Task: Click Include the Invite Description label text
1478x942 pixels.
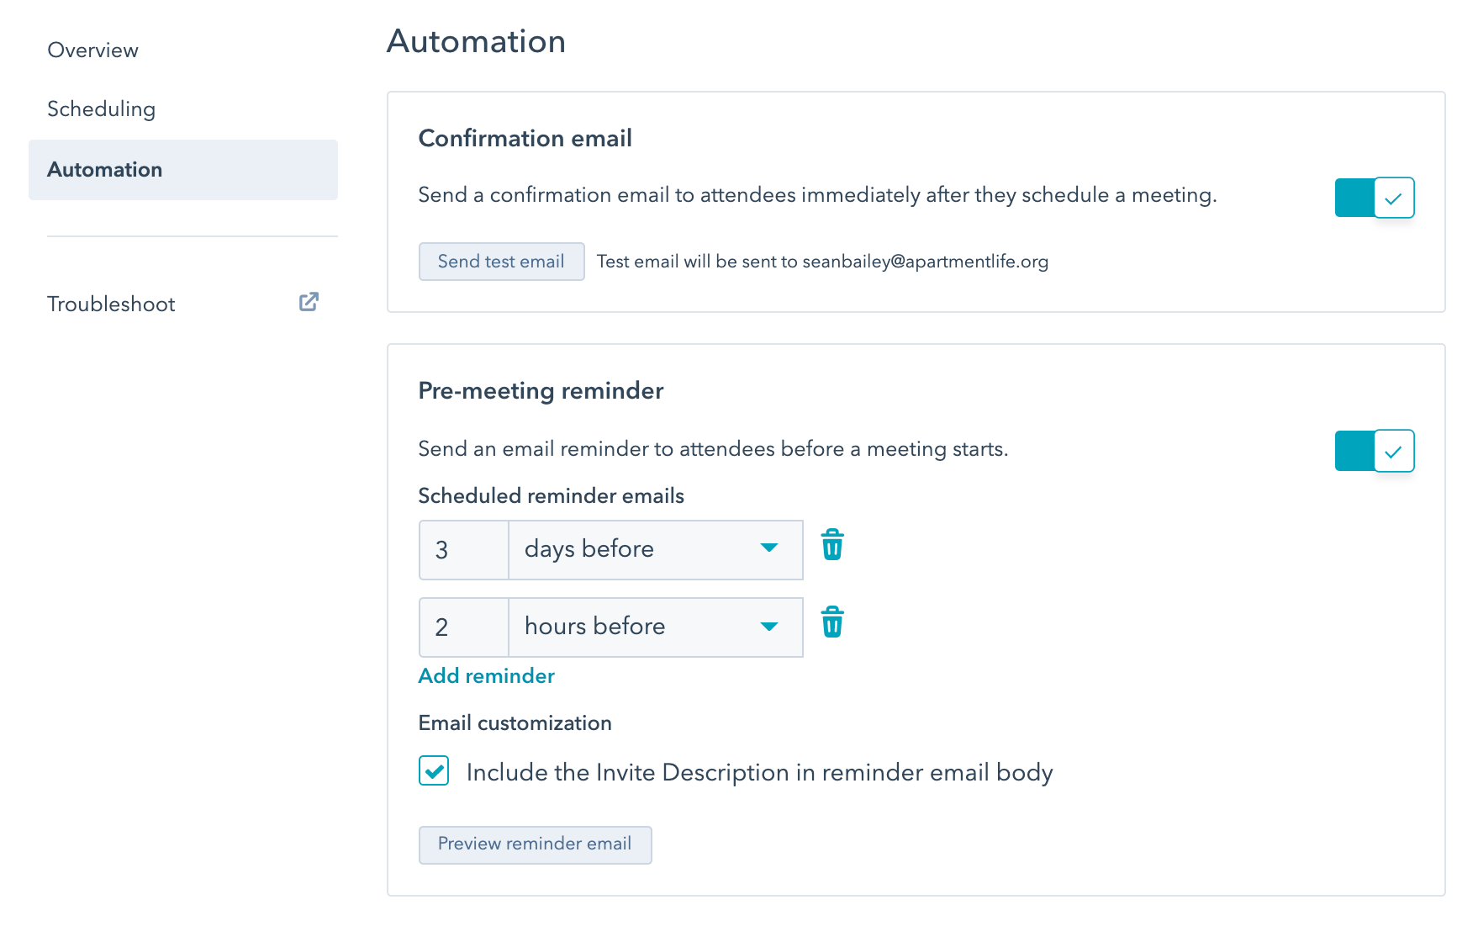Action: (759, 772)
